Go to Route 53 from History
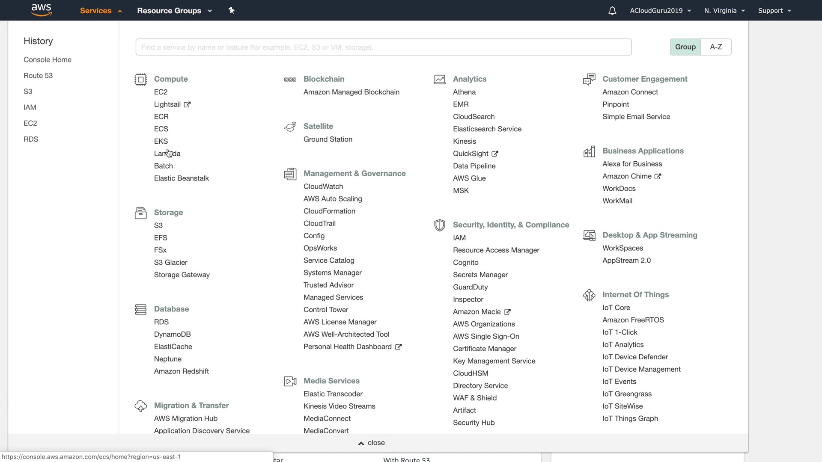The image size is (822, 462). point(38,76)
